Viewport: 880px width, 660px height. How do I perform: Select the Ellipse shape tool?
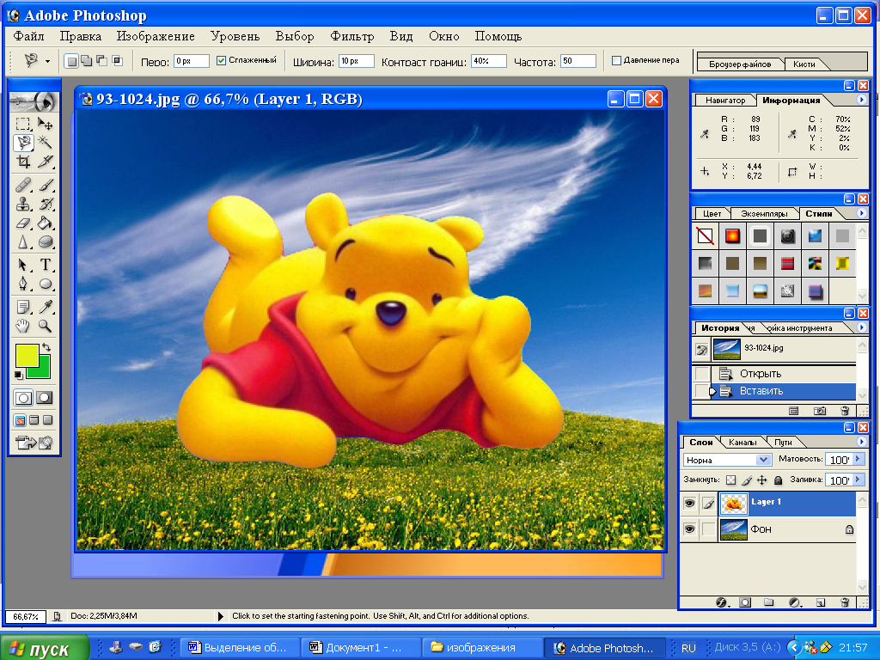click(45, 284)
